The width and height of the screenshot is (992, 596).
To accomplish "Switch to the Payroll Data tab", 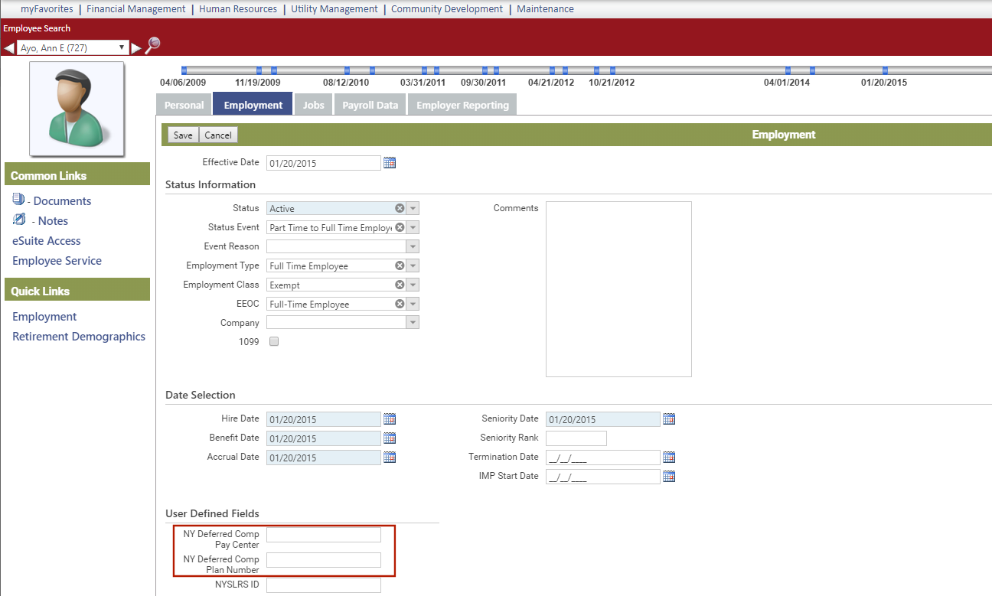I will [x=370, y=106].
